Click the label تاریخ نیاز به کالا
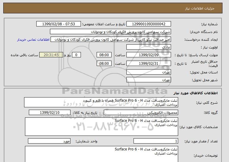 coord(85,113)
